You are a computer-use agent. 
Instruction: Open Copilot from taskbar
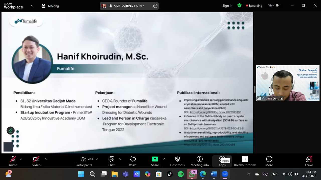coord(147,174)
